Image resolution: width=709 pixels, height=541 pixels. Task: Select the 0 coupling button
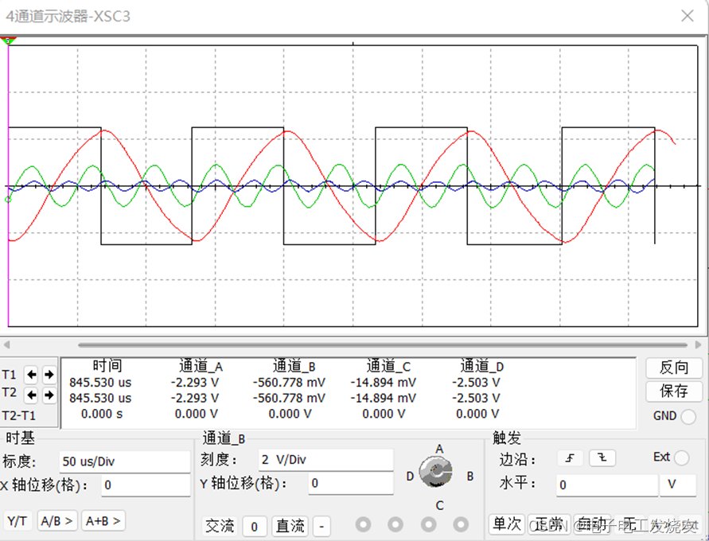pos(254,527)
